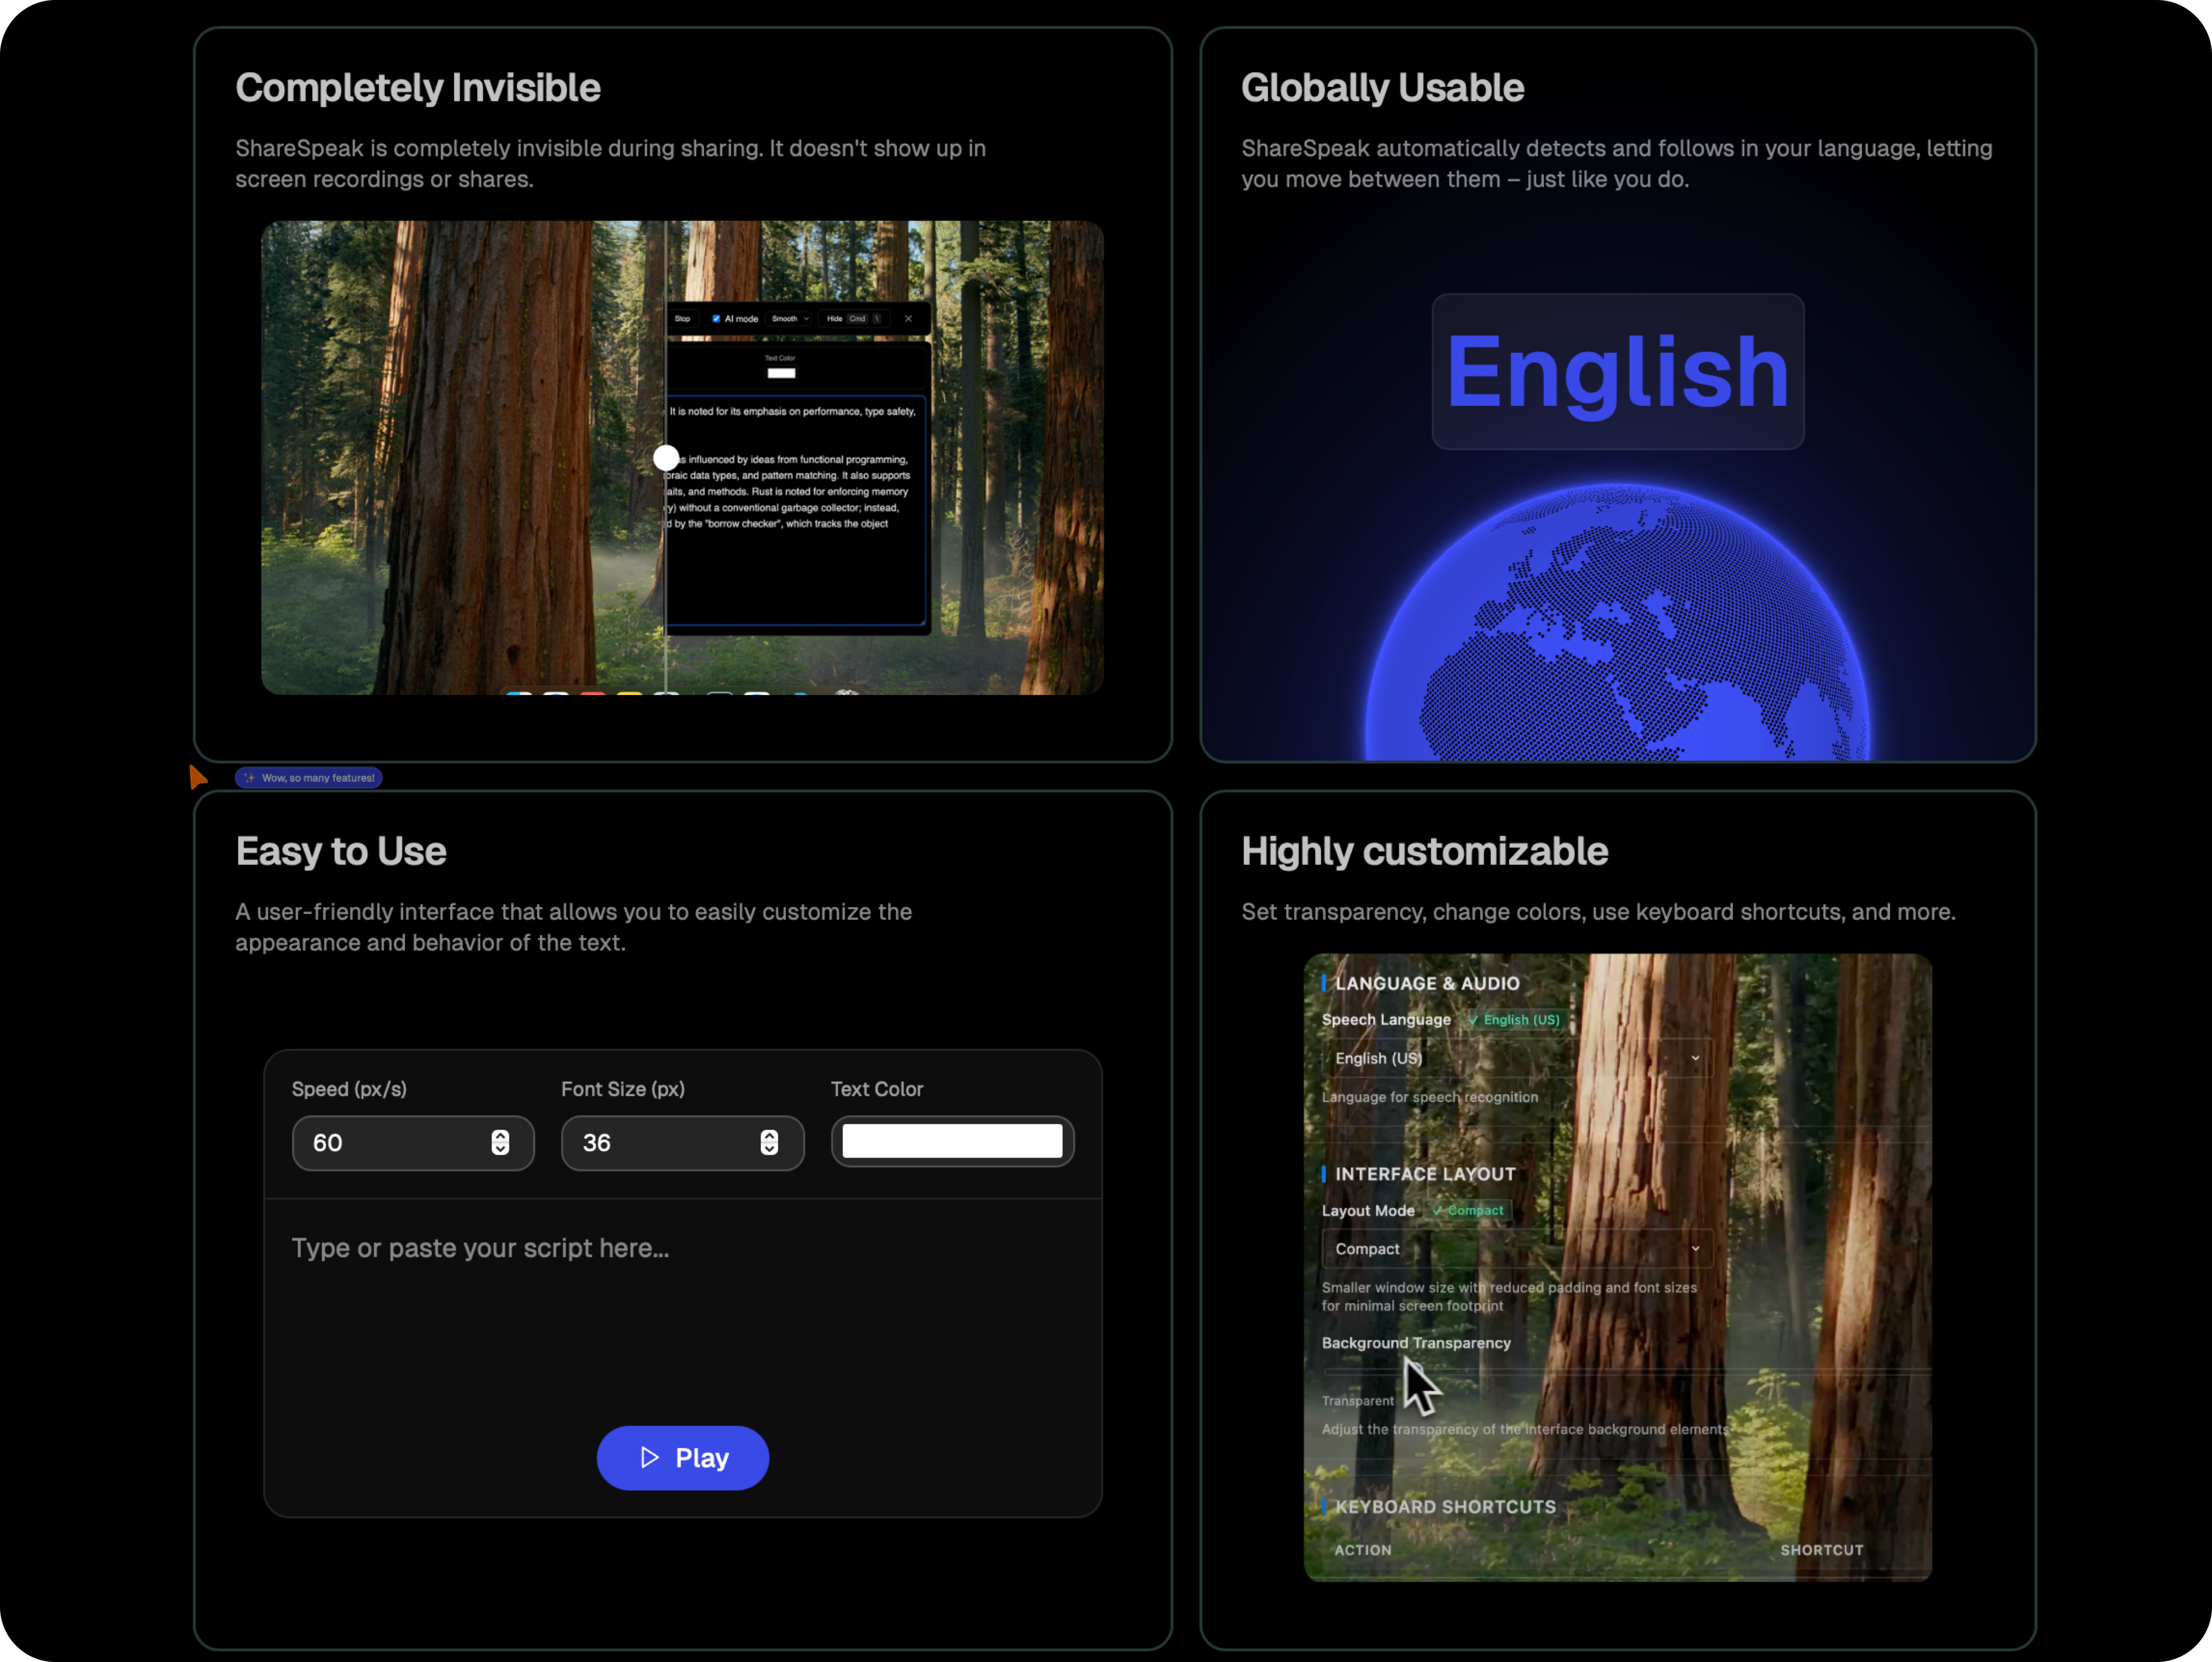Click the Speed stepper arrows
Image resolution: width=2212 pixels, height=1662 pixels.
pyautogui.click(x=500, y=1143)
